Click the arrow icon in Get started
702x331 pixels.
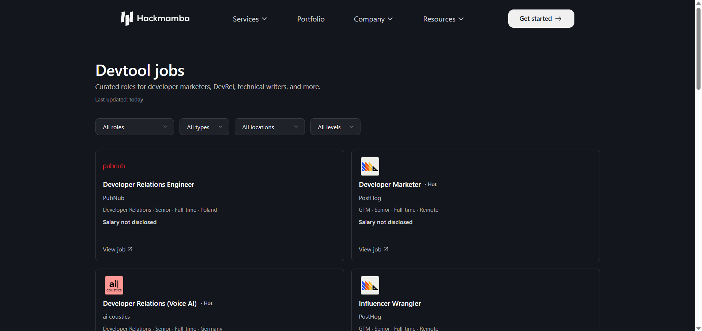pos(558,19)
